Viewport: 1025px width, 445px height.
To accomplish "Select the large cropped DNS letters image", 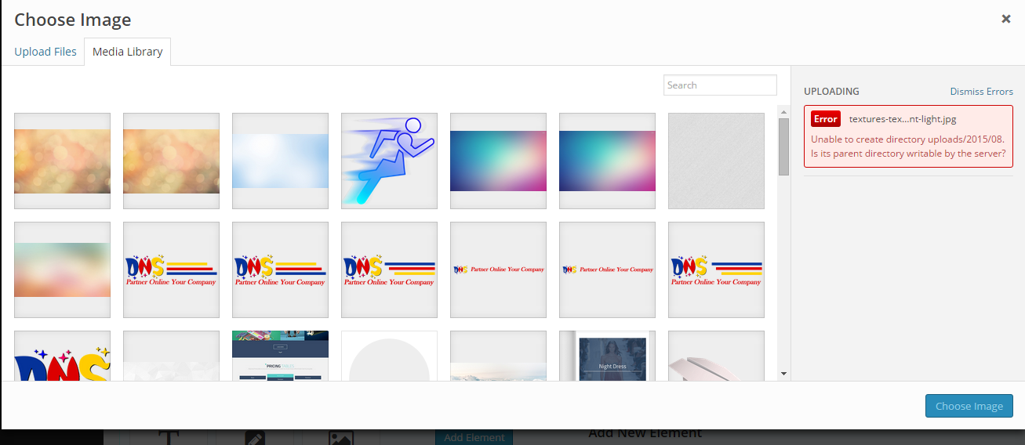I will pos(62,356).
